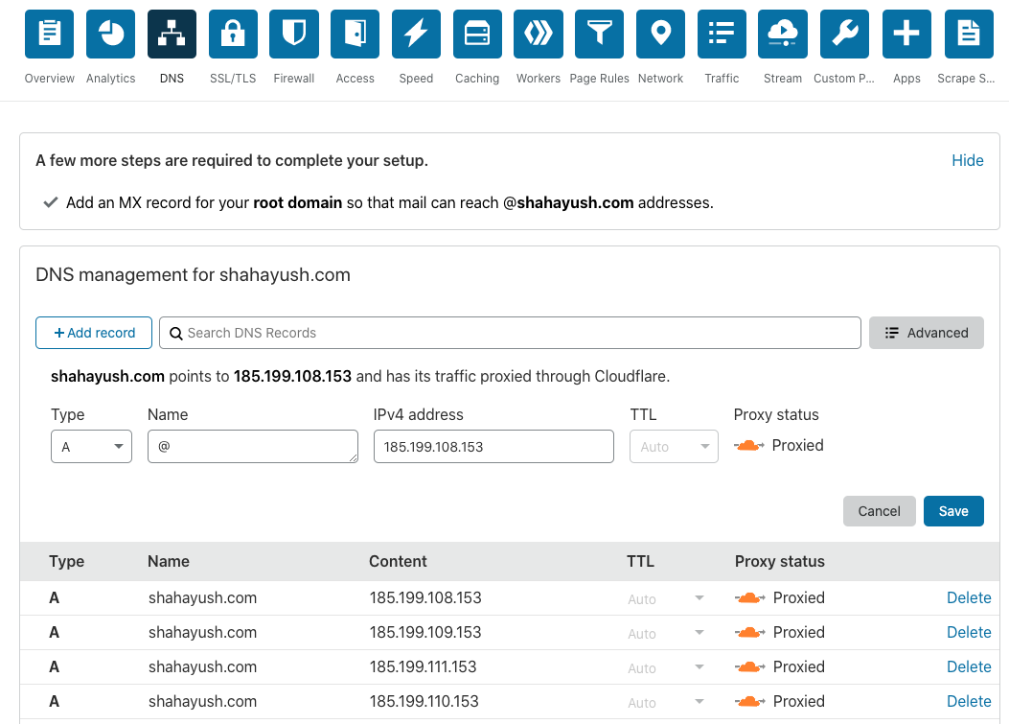Open the TTL Auto dropdown in edit form
Image resolution: width=1009 pixels, height=724 pixels.
pos(674,446)
